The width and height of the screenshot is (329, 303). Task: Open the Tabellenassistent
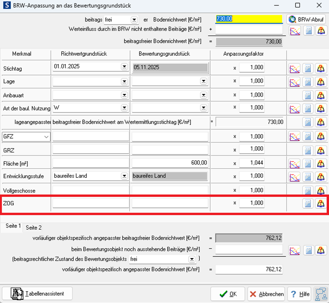pos(38,294)
